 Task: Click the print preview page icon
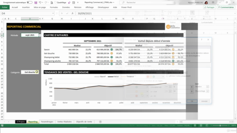(52, 3)
